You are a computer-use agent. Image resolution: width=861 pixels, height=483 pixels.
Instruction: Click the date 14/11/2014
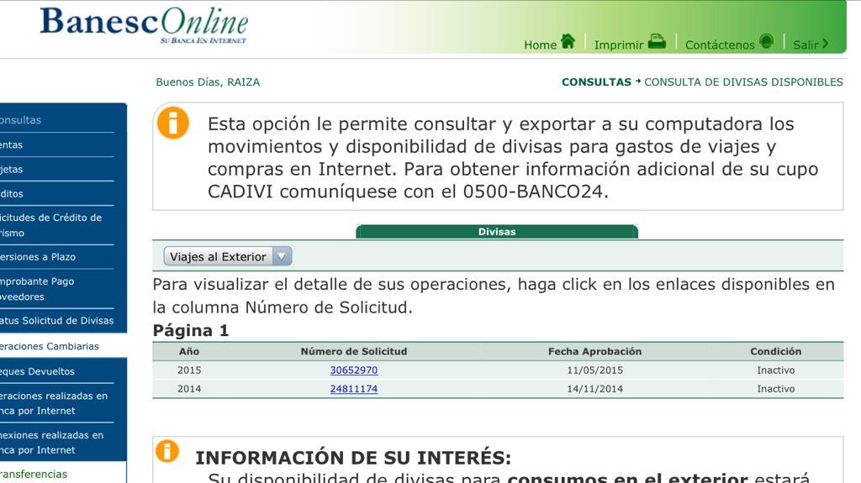pos(594,389)
